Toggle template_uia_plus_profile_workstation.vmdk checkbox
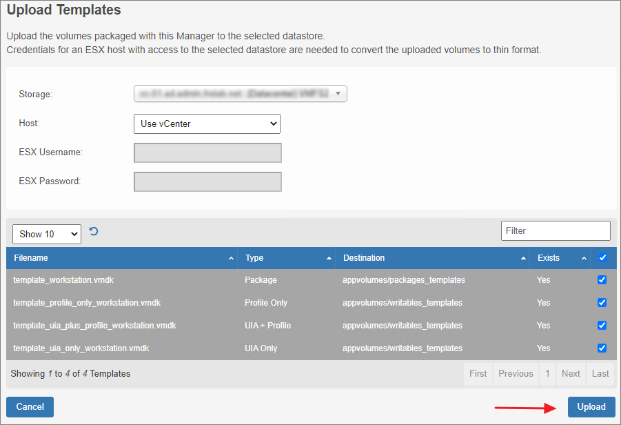This screenshot has width=621, height=425. coord(602,326)
